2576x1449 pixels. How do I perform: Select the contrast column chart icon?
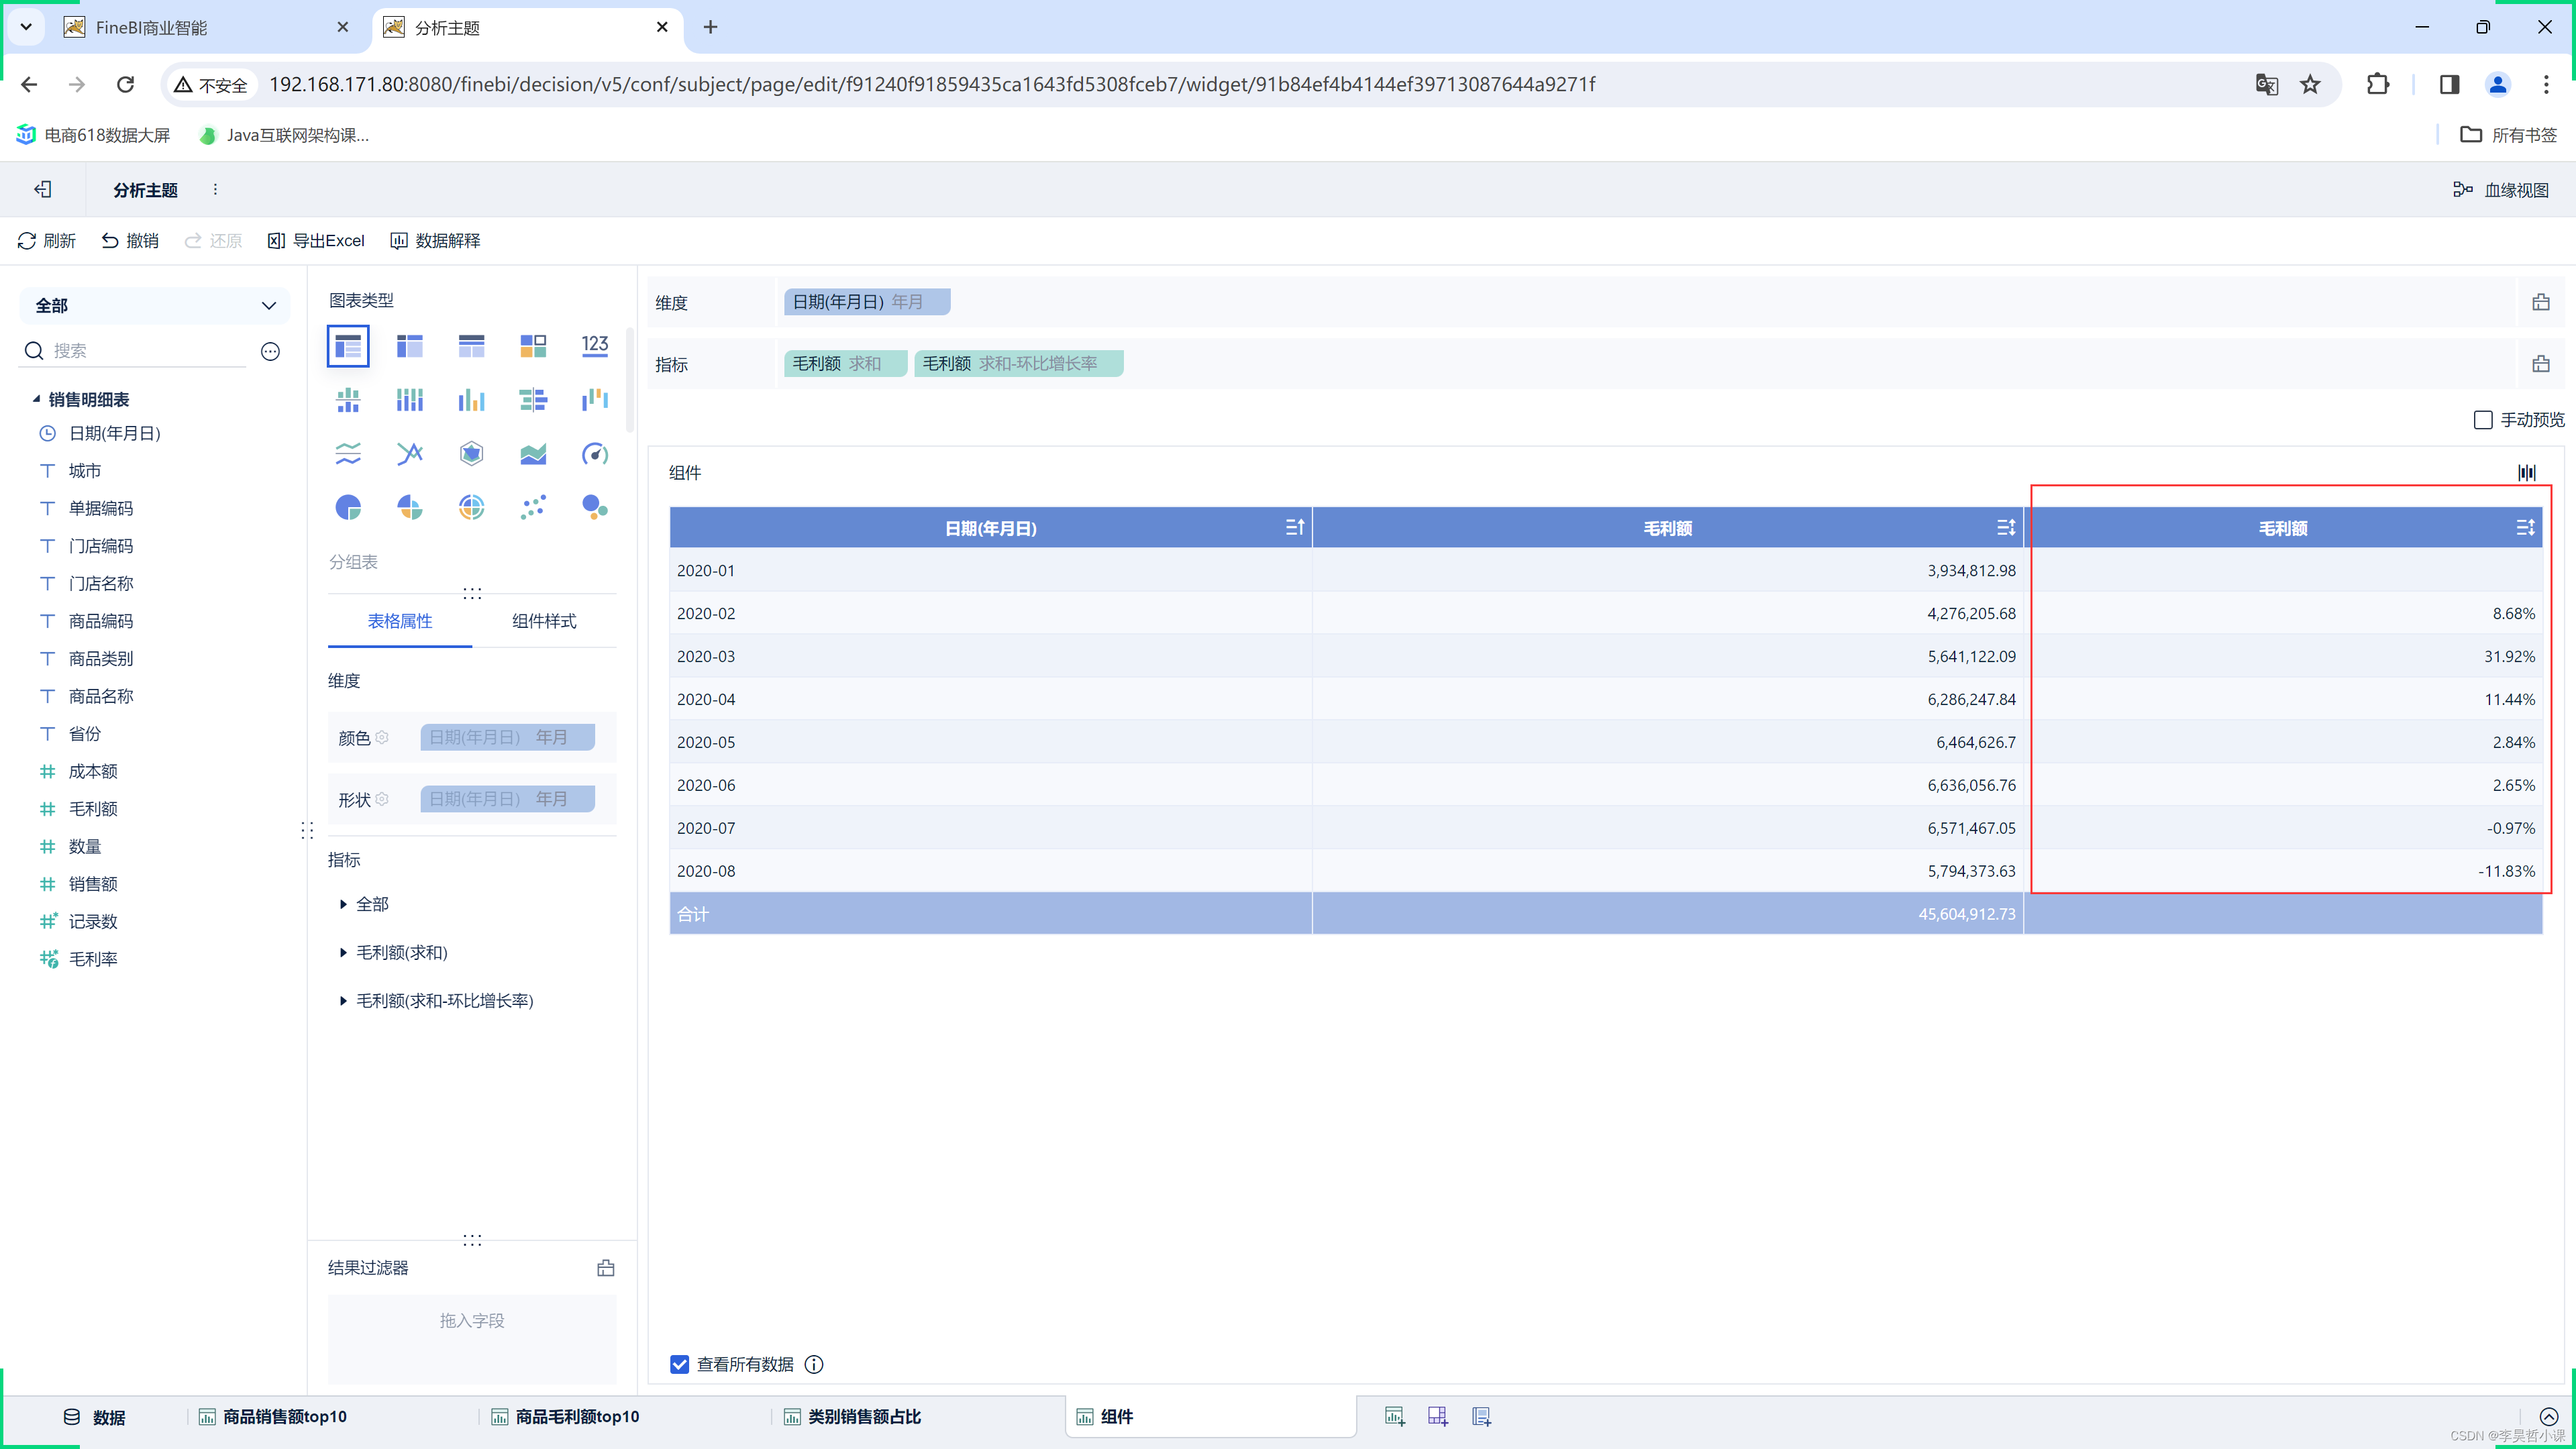pyautogui.click(x=410, y=400)
